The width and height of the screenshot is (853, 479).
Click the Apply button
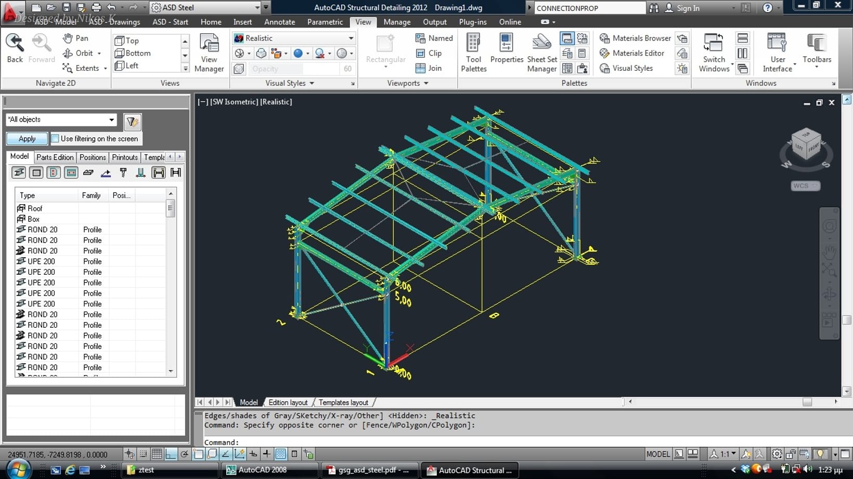(x=27, y=139)
